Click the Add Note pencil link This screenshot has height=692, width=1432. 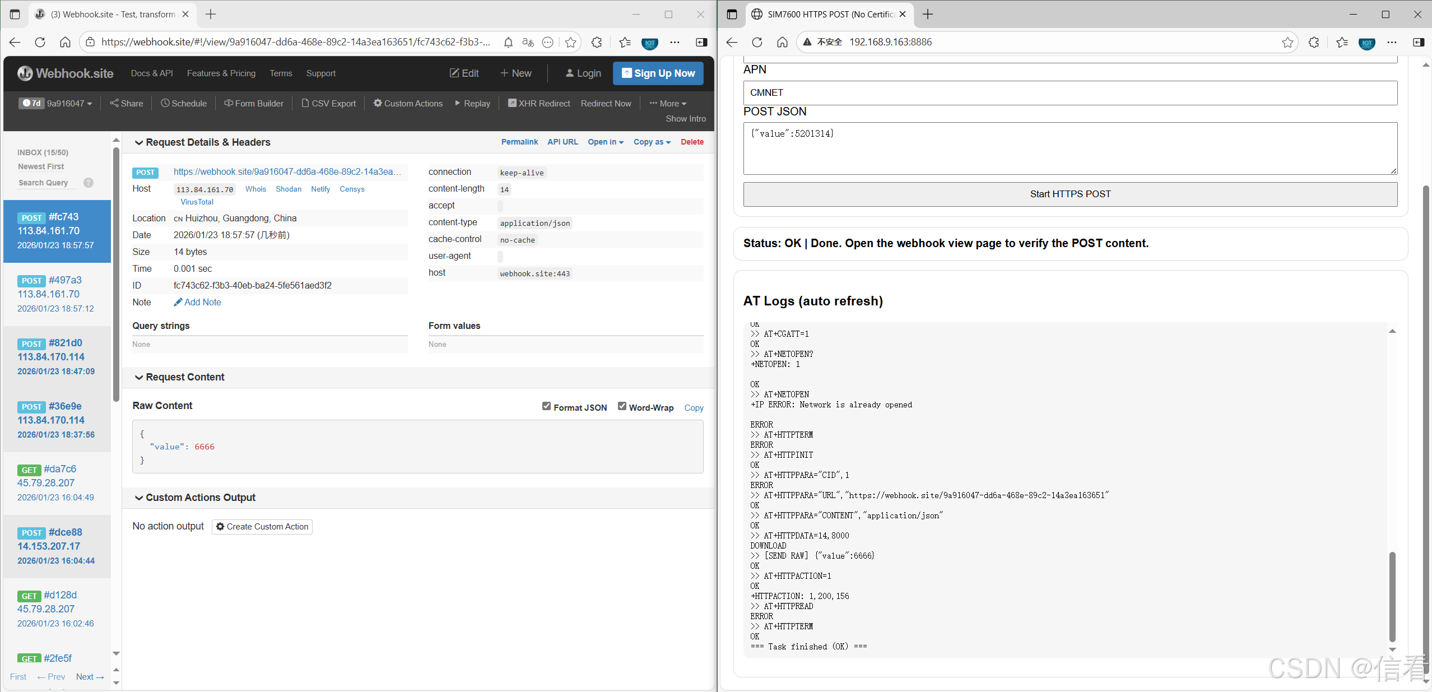coord(197,302)
